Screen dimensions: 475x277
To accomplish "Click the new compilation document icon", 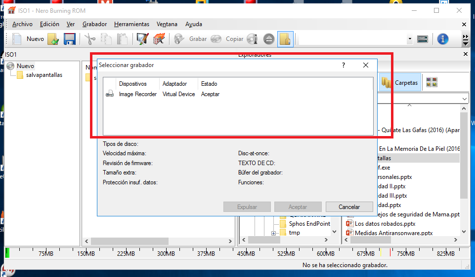I will click(17, 39).
